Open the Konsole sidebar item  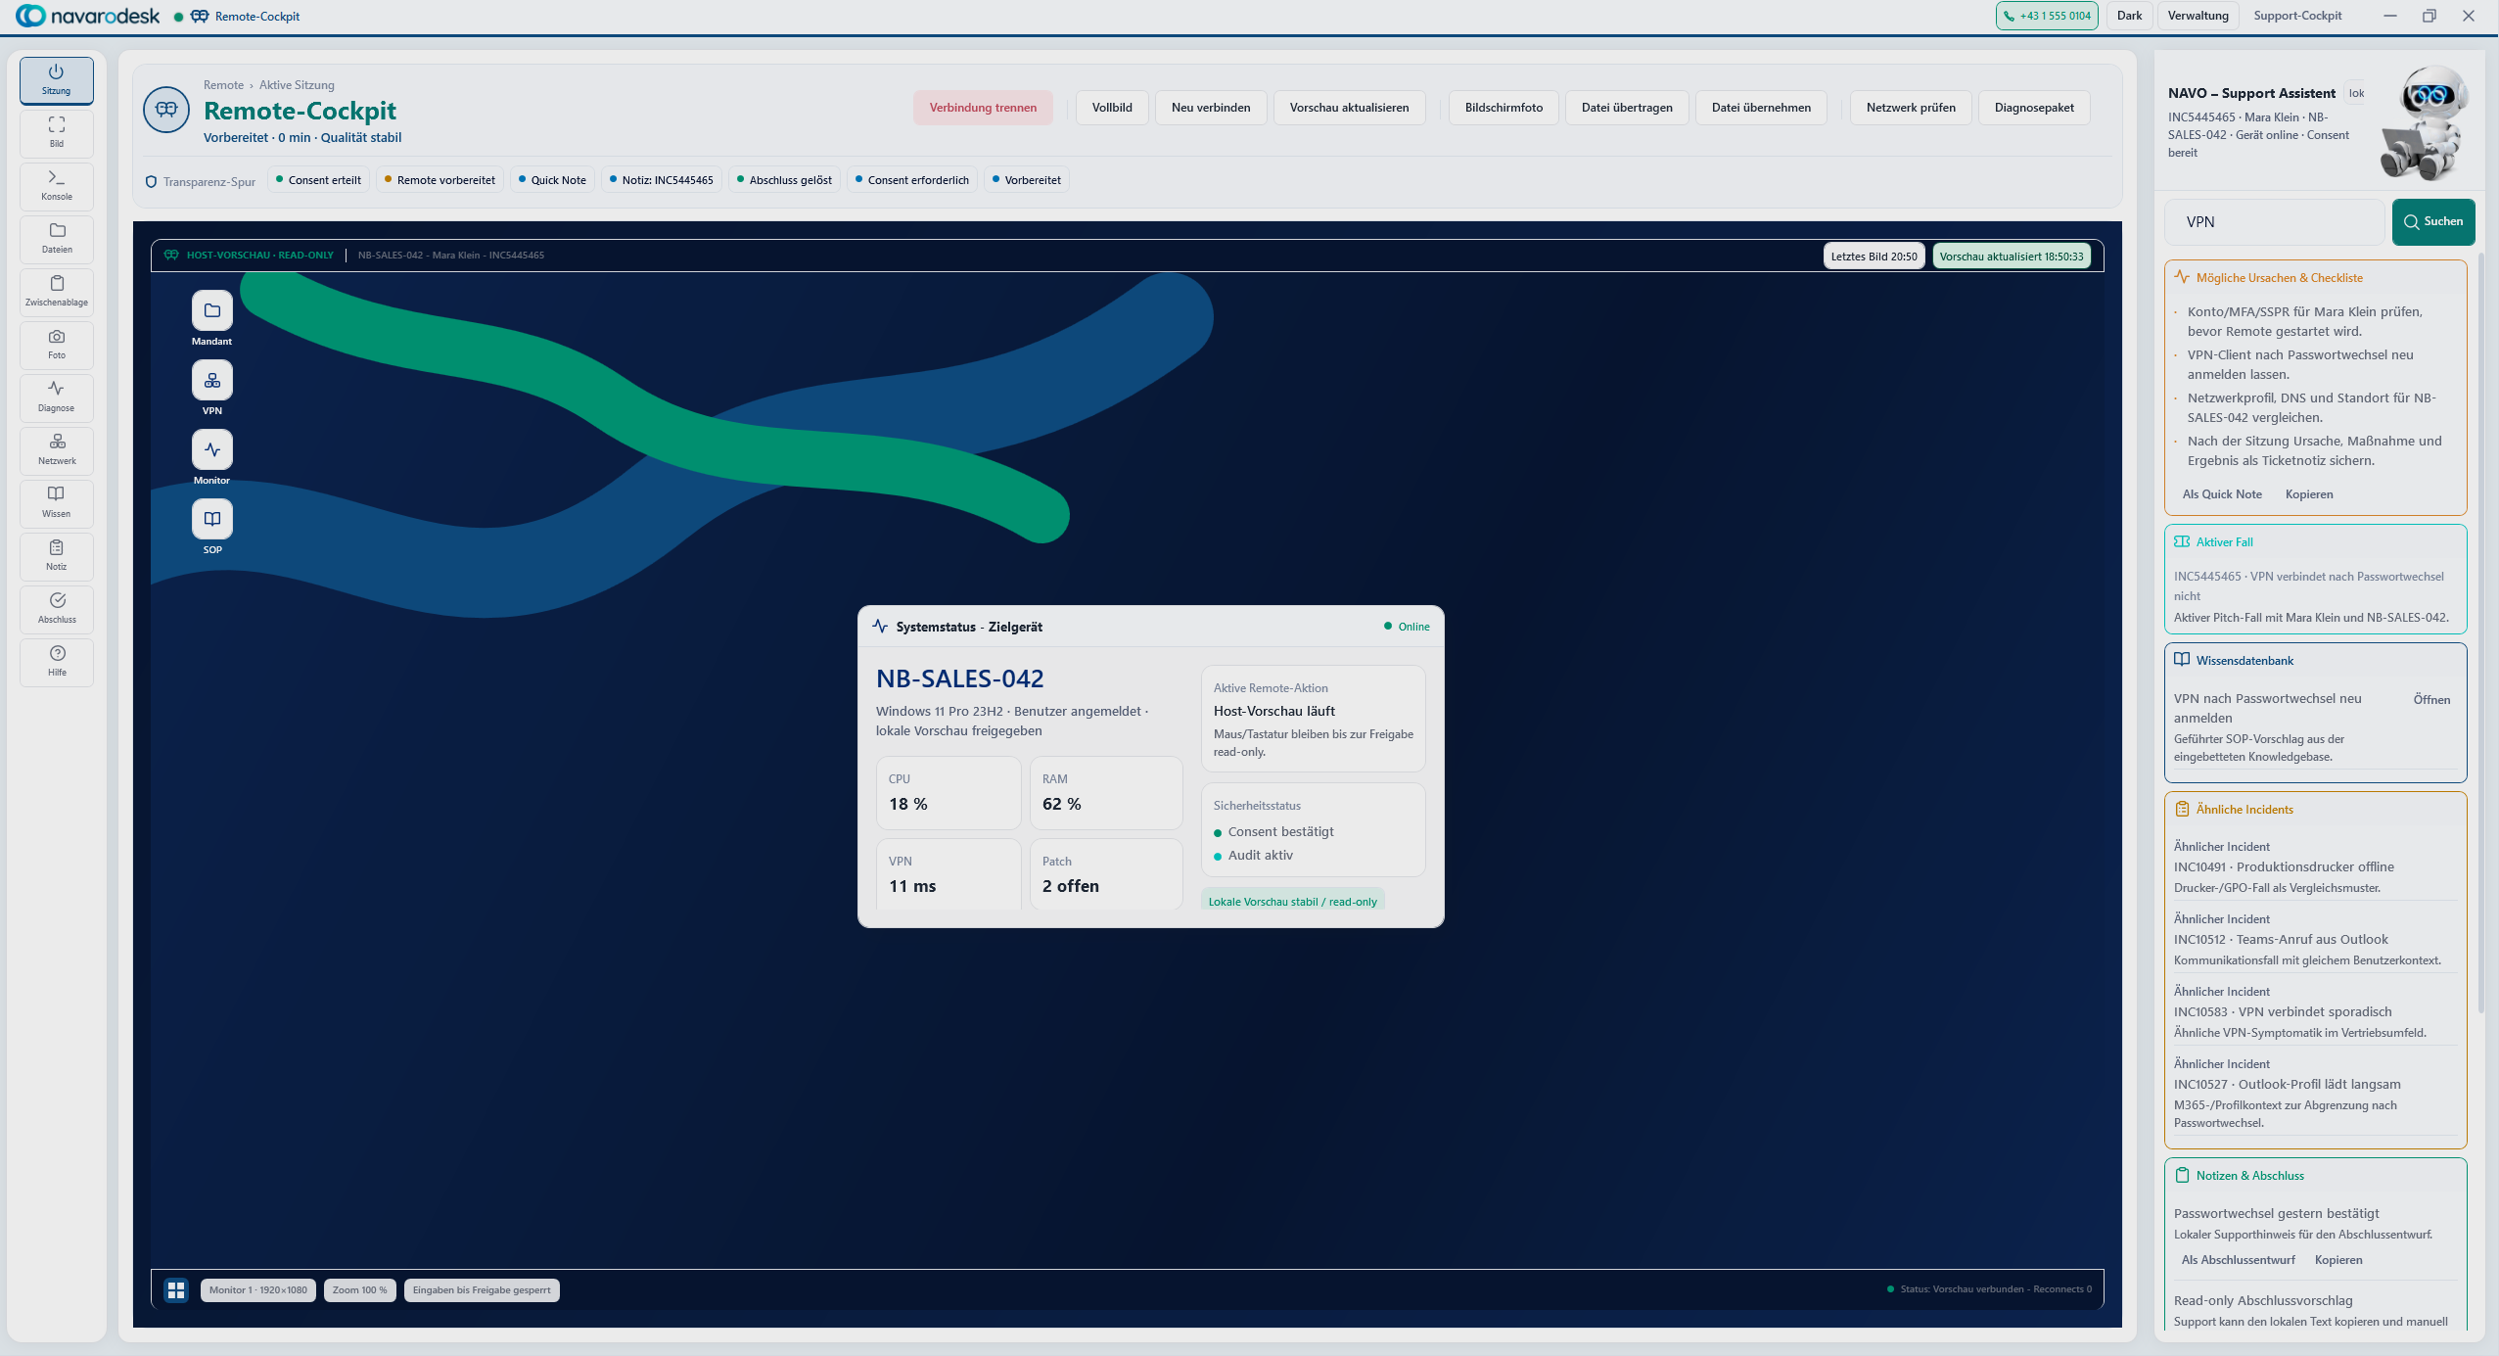(57, 186)
